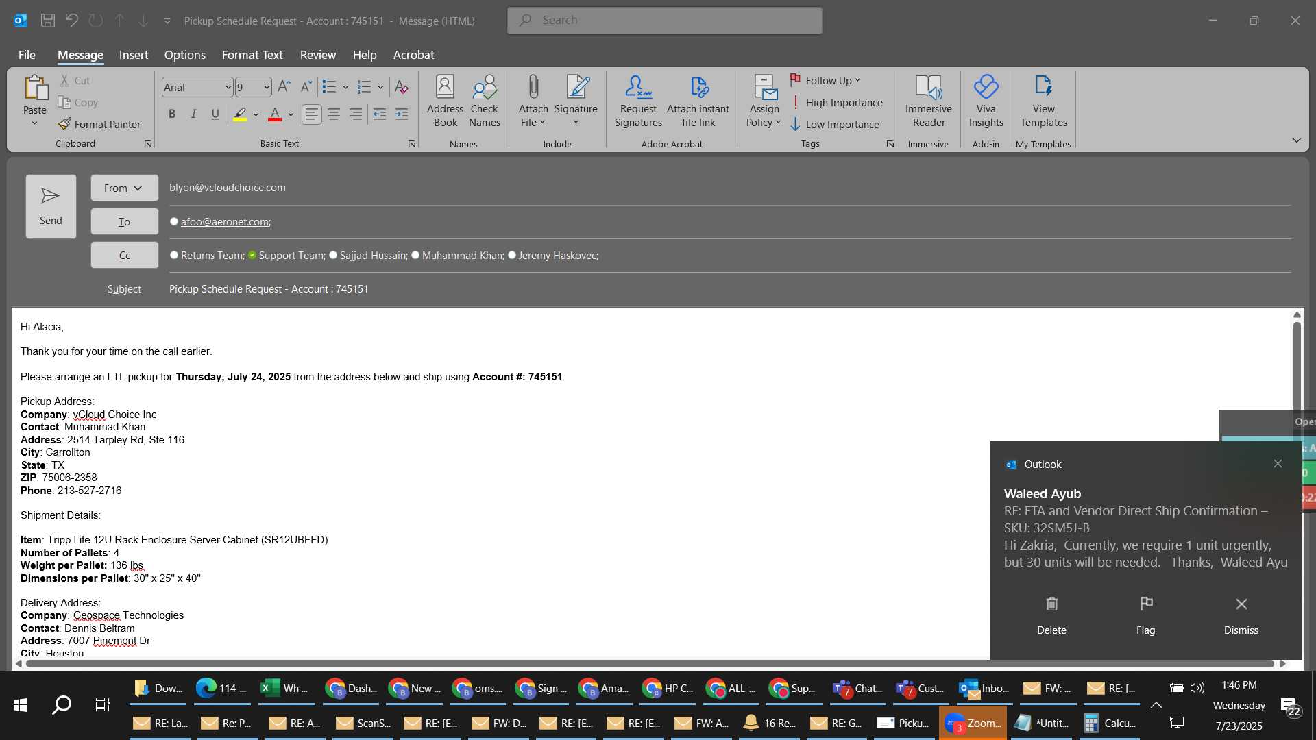This screenshot has width=1316, height=740.
Task: Click the Paste clipboard icon
Action: point(35,88)
